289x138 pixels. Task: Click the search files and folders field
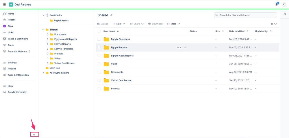tap(245, 15)
